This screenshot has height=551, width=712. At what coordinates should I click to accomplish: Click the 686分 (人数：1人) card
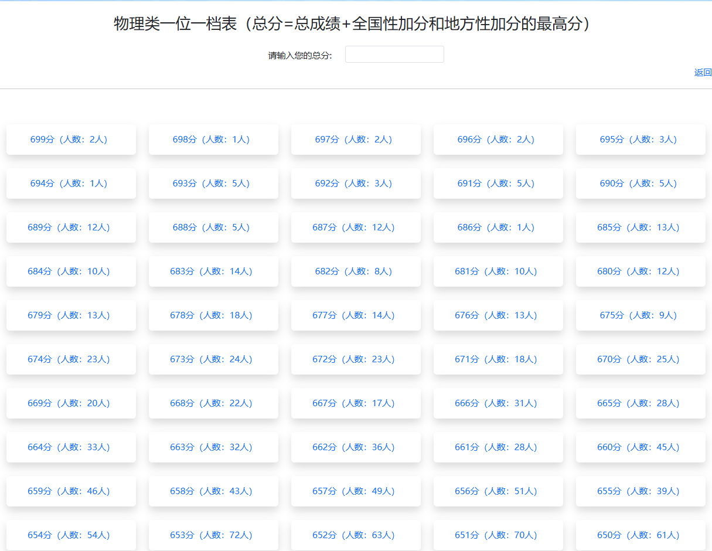point(498,227)
